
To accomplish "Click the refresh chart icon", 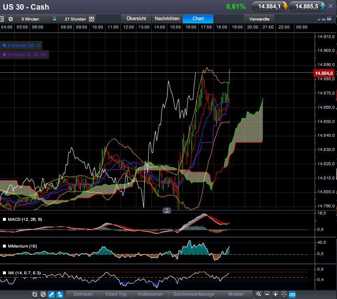I will [x=35, y=294].
